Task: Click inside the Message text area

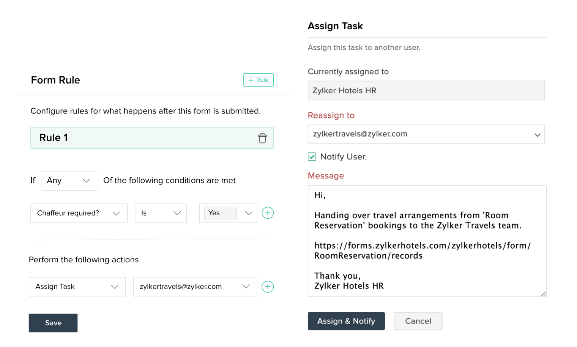Action: pyautogui.click(x=426, y=241)
